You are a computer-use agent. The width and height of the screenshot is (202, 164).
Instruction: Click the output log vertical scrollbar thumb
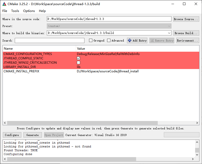(197, 150)
